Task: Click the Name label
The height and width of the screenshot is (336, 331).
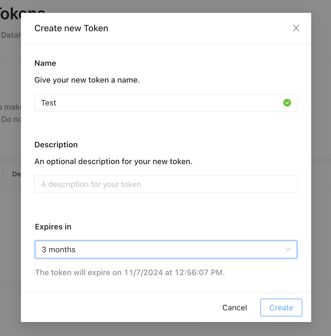Action: pos(45,63)
